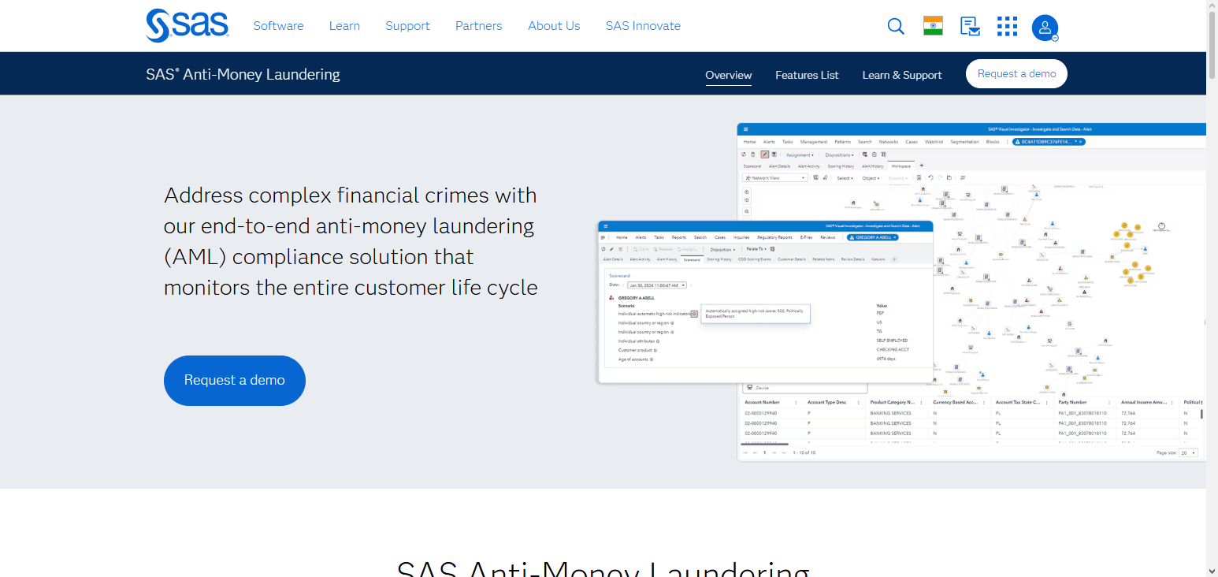Expand the Support menu
The image size is (1218, 577).
click(x=407, y=26)
